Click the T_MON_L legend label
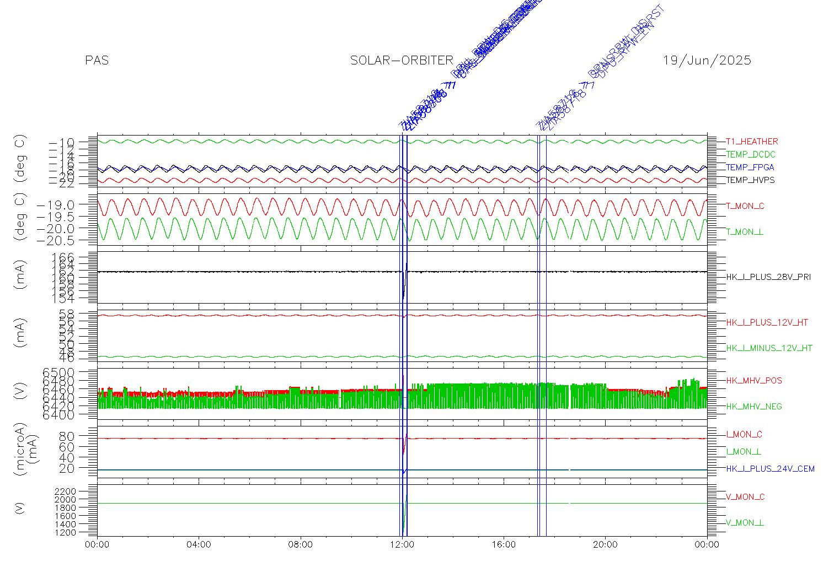834x562 pixels. (745, 232)
